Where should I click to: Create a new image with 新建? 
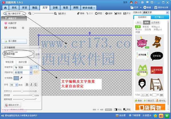(147, 7)
